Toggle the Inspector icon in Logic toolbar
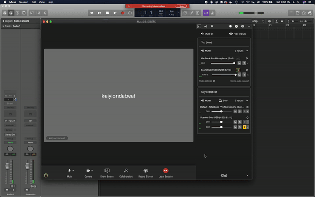Image resolution: width=315 pixels, height=197 pixels. pyautogui.click(x=11, y=13)
